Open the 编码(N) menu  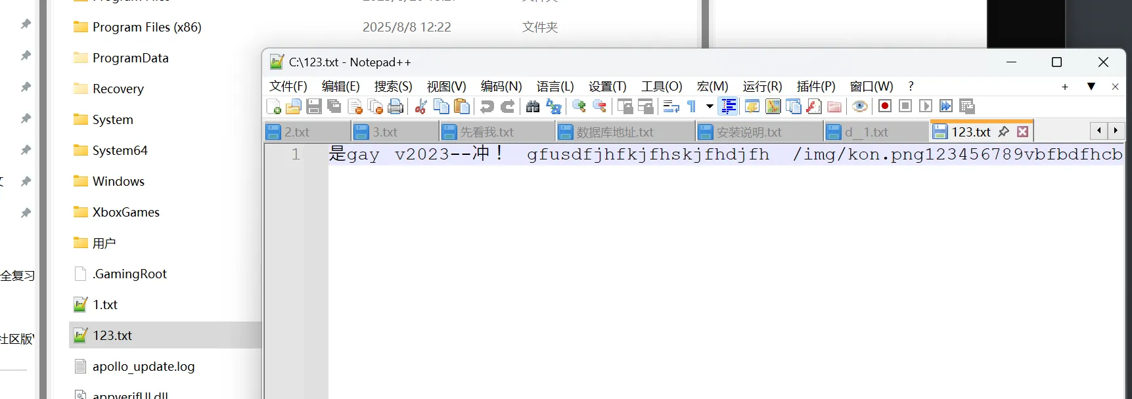pos(501,86)
